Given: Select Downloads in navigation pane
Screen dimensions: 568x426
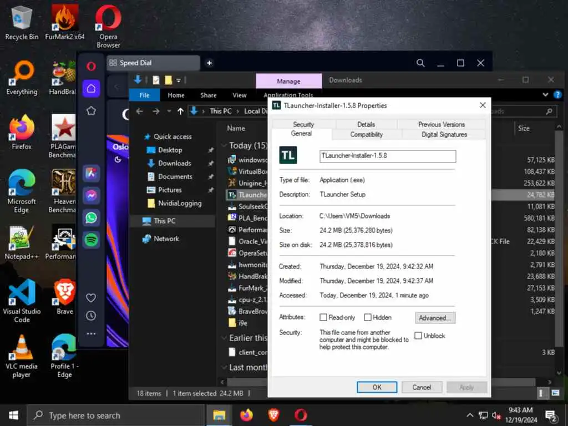Looking at the screenshot, I should point(175,164).
